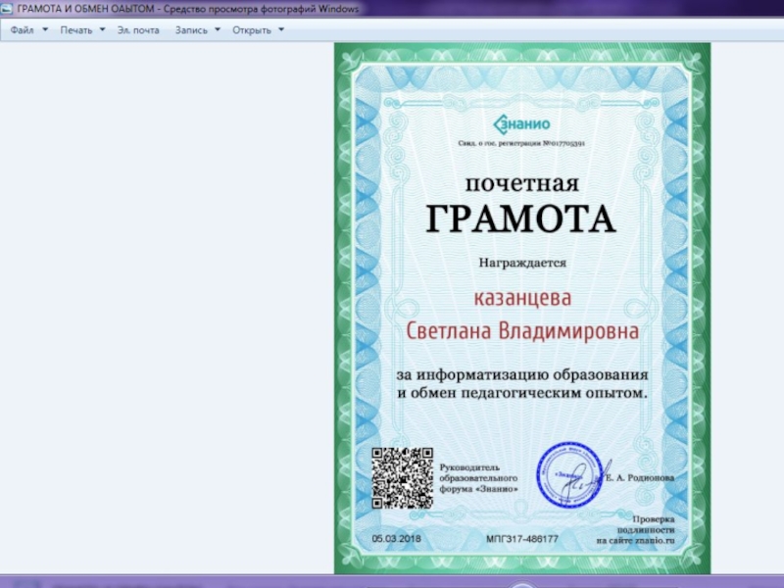Open the Файл menu

click(22, 30)
